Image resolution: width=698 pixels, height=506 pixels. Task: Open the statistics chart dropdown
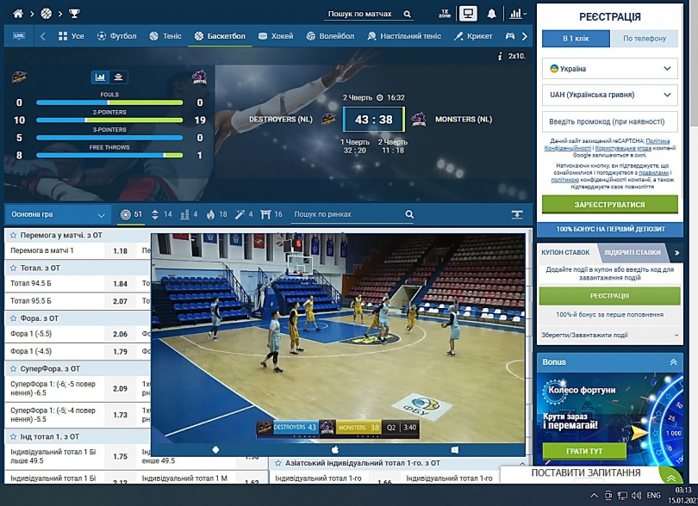click(x=518, y=14)
